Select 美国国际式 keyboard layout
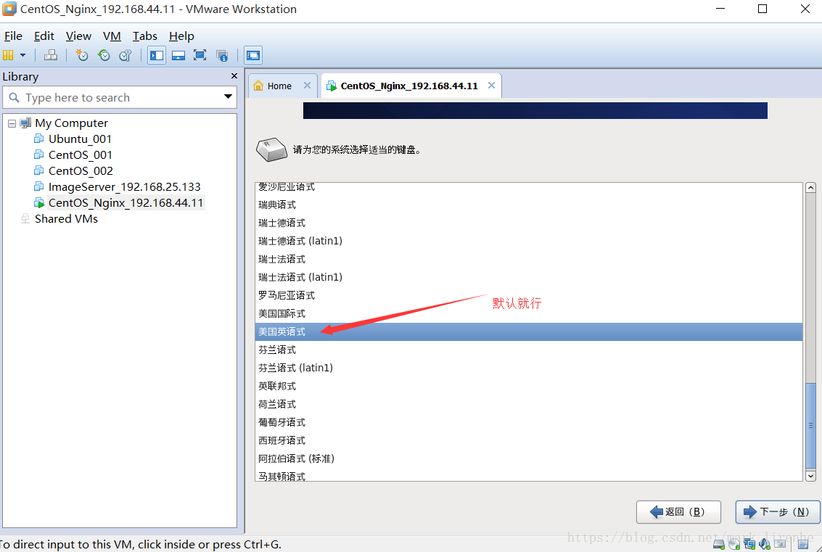This screenshot has width=822, height=552. (x=528, y=313)
